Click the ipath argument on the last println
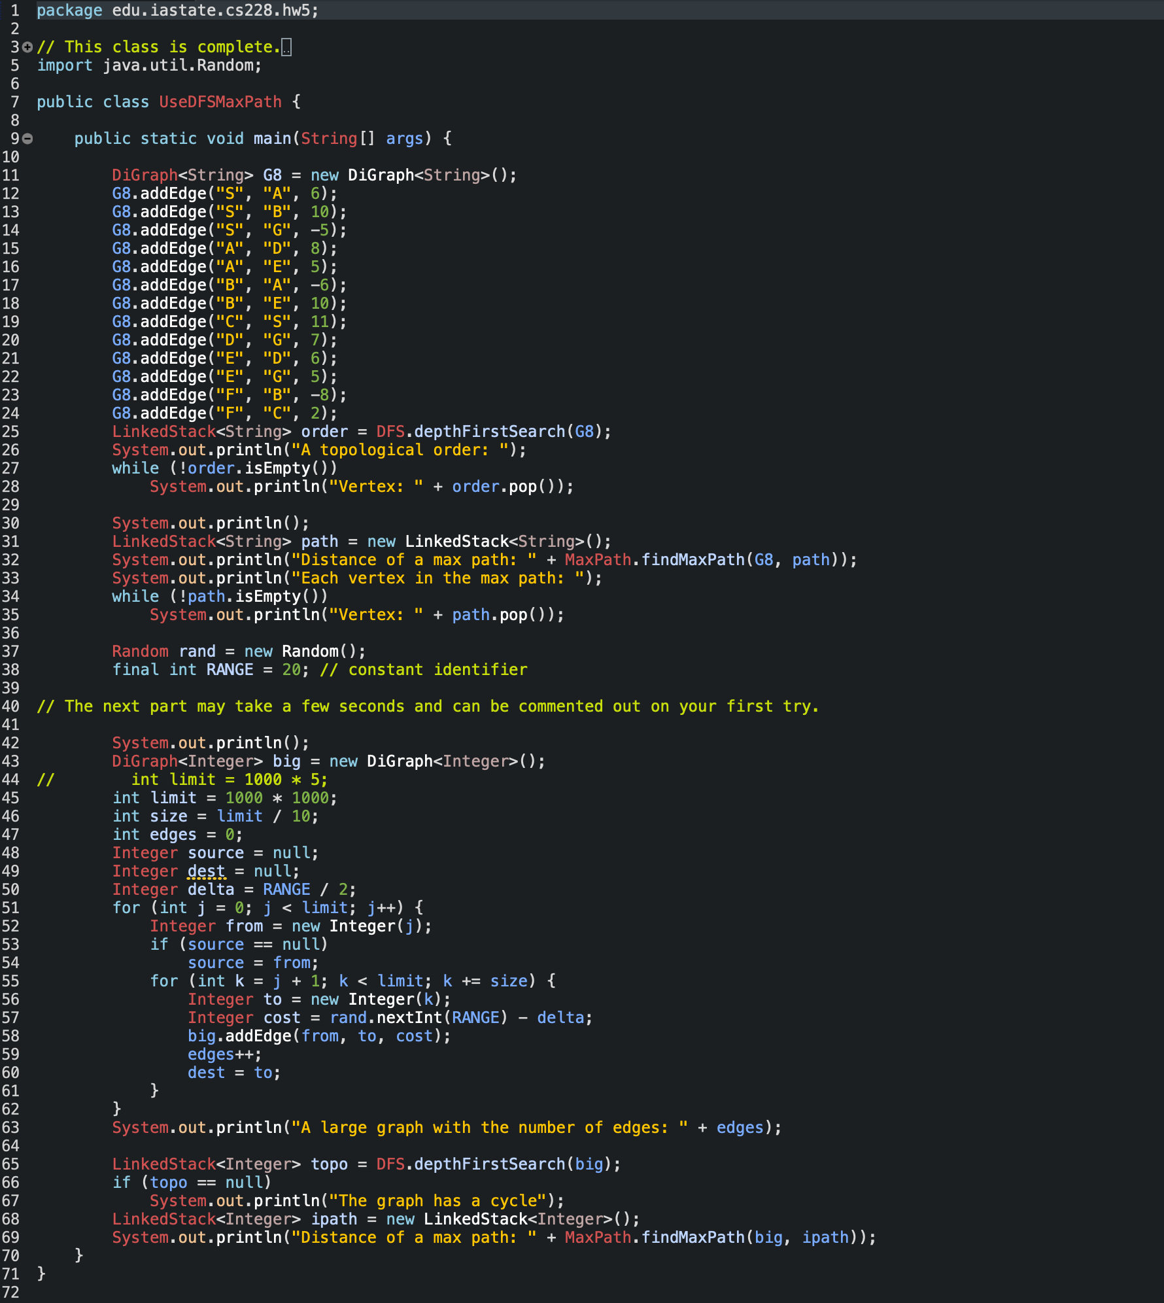The image size is (1164, 1303). click(x=825, y=1238)
